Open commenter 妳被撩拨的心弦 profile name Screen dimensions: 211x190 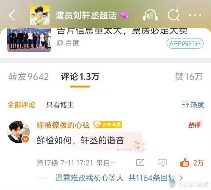pyautogui.click(x=63, y=125)
